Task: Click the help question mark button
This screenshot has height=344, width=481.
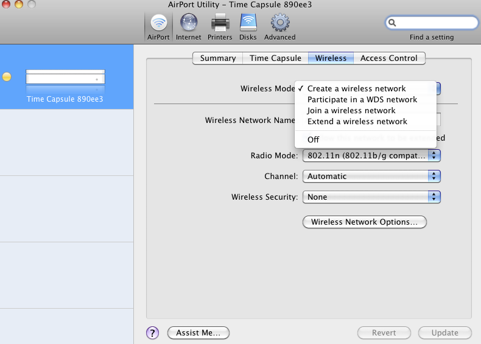Action: coord(152,332)
